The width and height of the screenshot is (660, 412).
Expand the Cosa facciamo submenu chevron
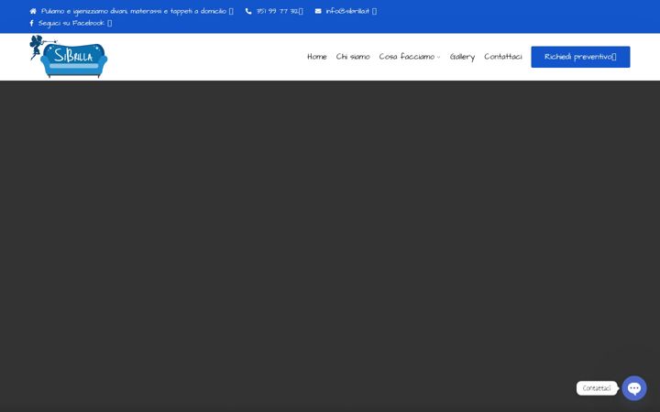pos(438,57)
